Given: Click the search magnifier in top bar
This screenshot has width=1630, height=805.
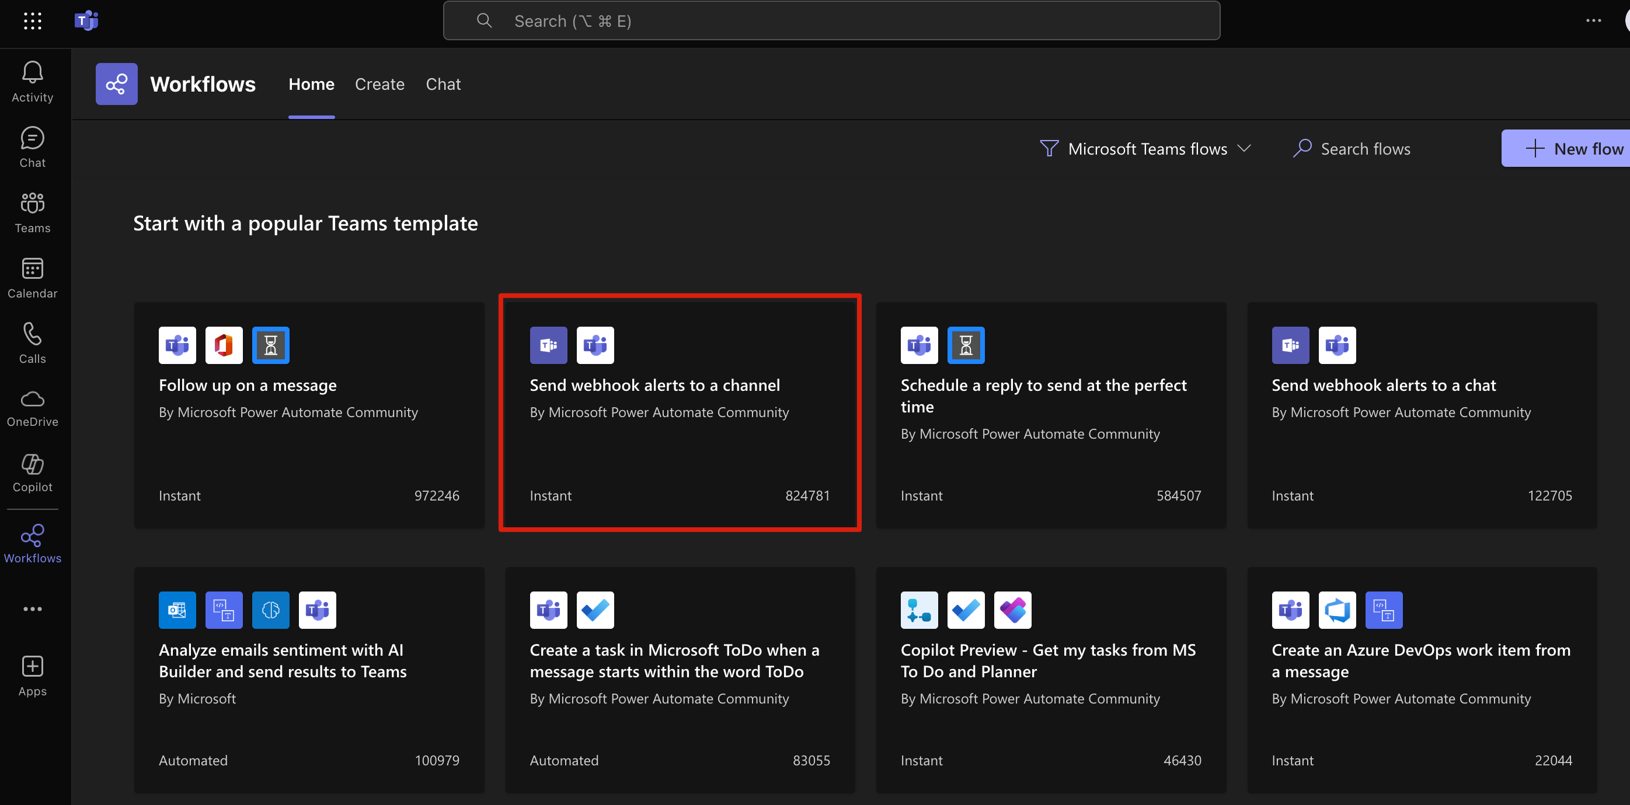Looking at the screenshot, I should [484, 21].
